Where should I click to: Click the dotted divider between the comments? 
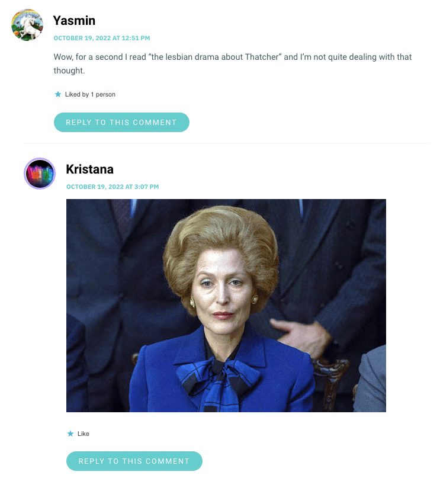point(226,143)
